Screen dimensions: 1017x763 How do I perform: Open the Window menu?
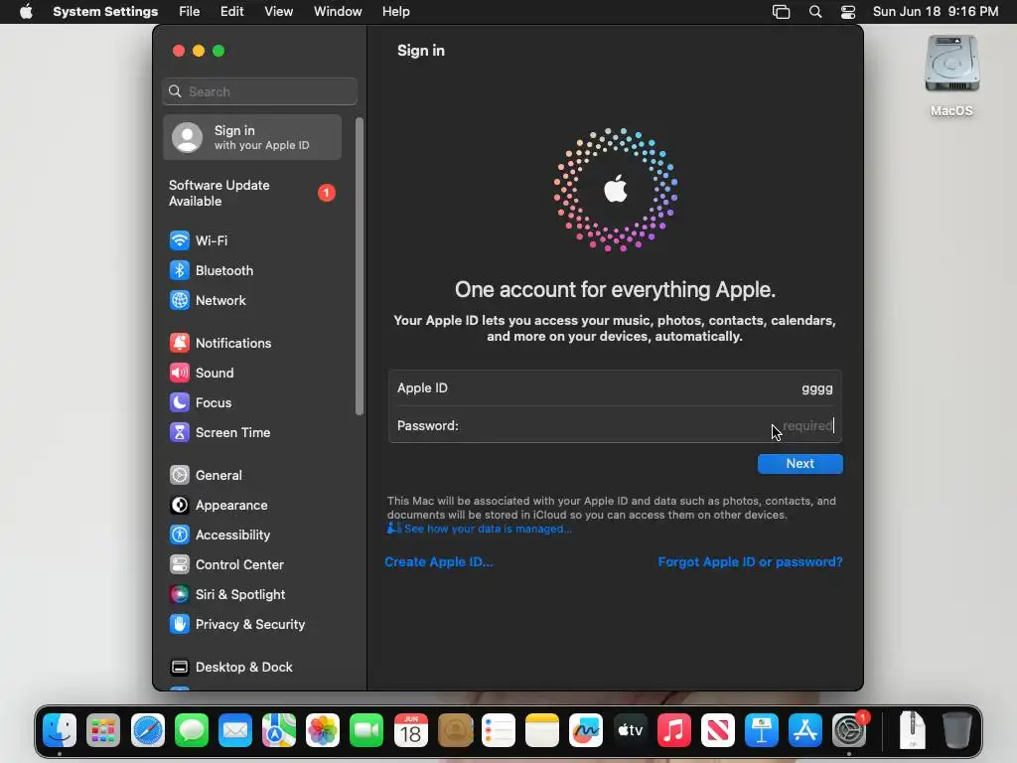click(338, 12)
